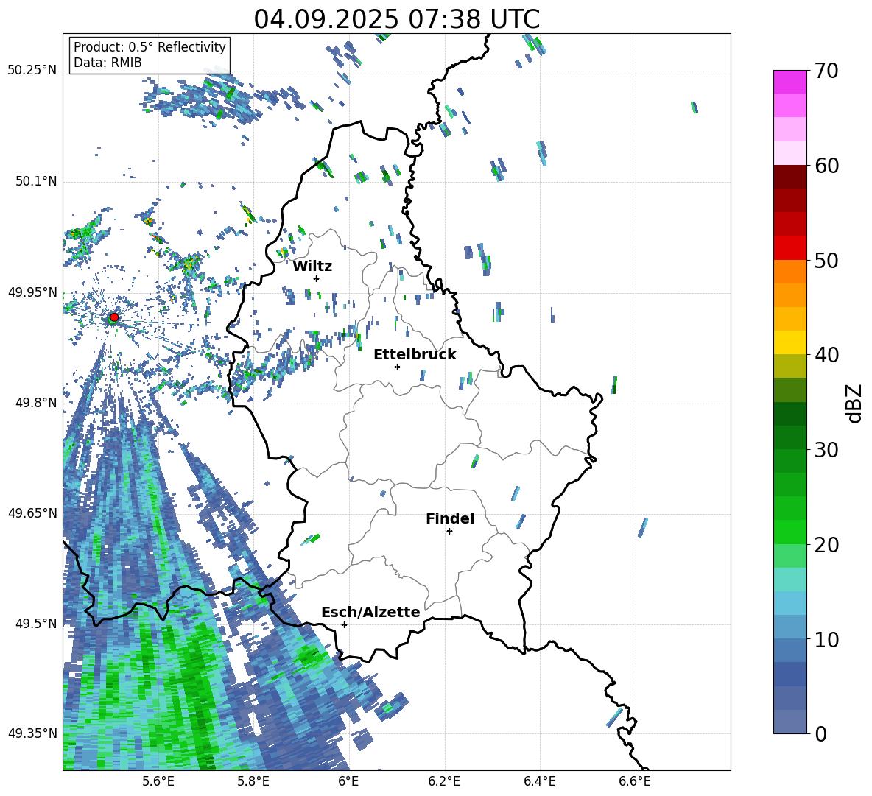872x796 pixels.
Task: Click the colorbar tick label 60
Action: [x=826, y=166]
